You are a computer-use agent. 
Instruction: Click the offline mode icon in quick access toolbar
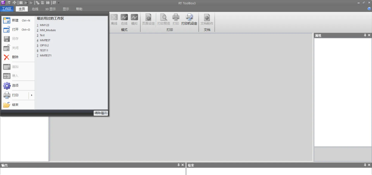(21, 3)
